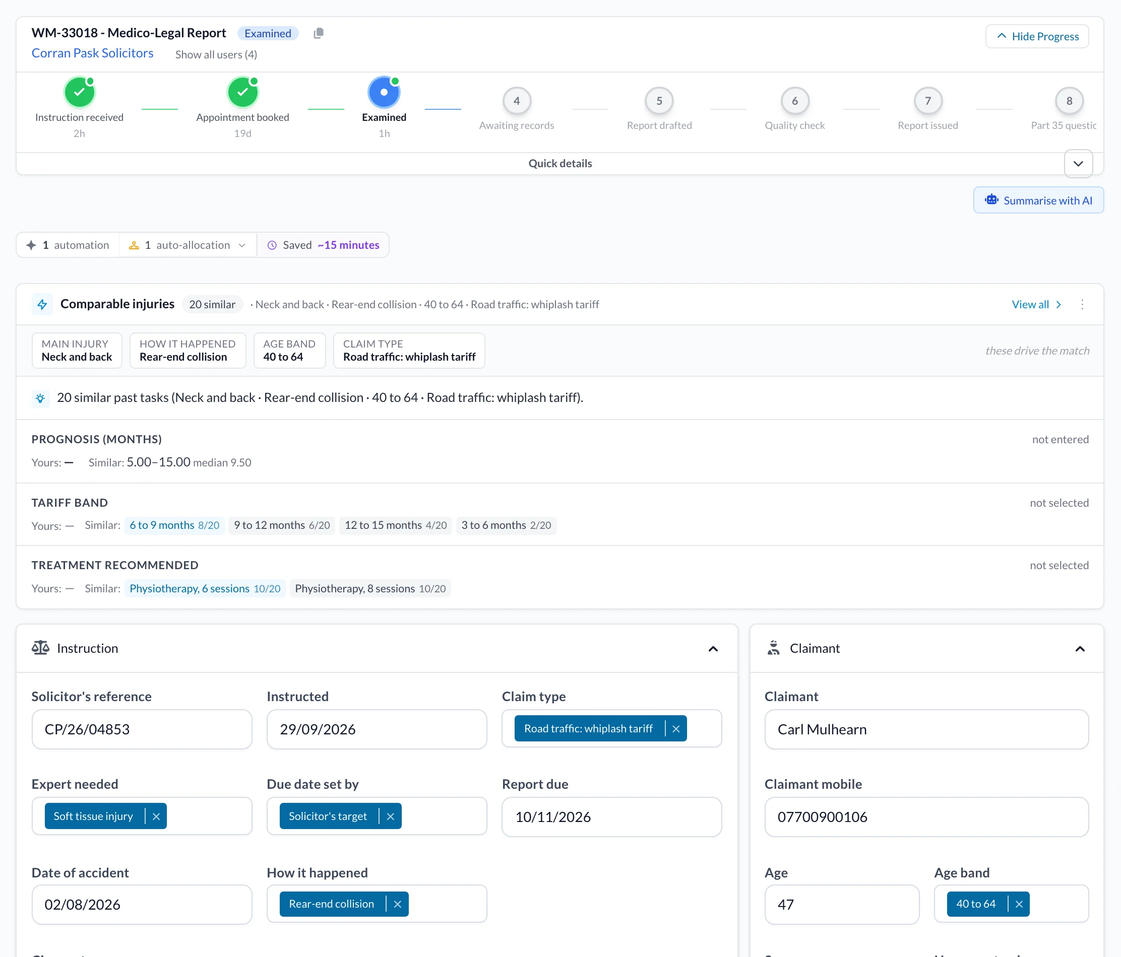Viewport: 1121px width, 957px height.
Task: Collapse the Claimant section
Action: coord(1080,649)
